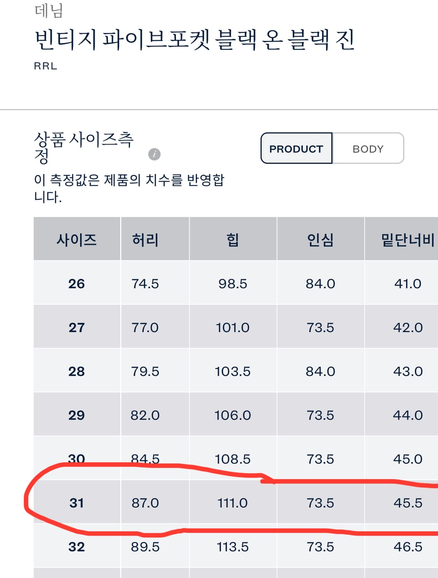Image resolution: width=438 pixels, height=578 pixels.
Task: Select size 27 row
Action: (77, 327)
